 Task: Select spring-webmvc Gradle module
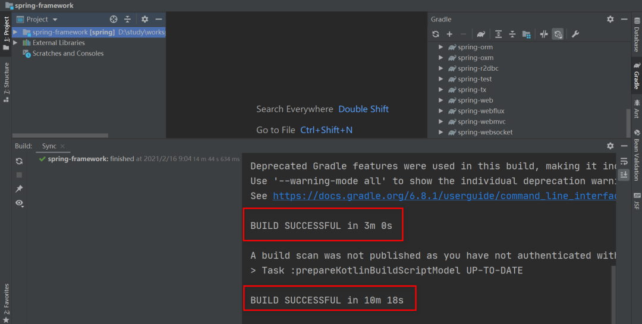coord(482,122)
